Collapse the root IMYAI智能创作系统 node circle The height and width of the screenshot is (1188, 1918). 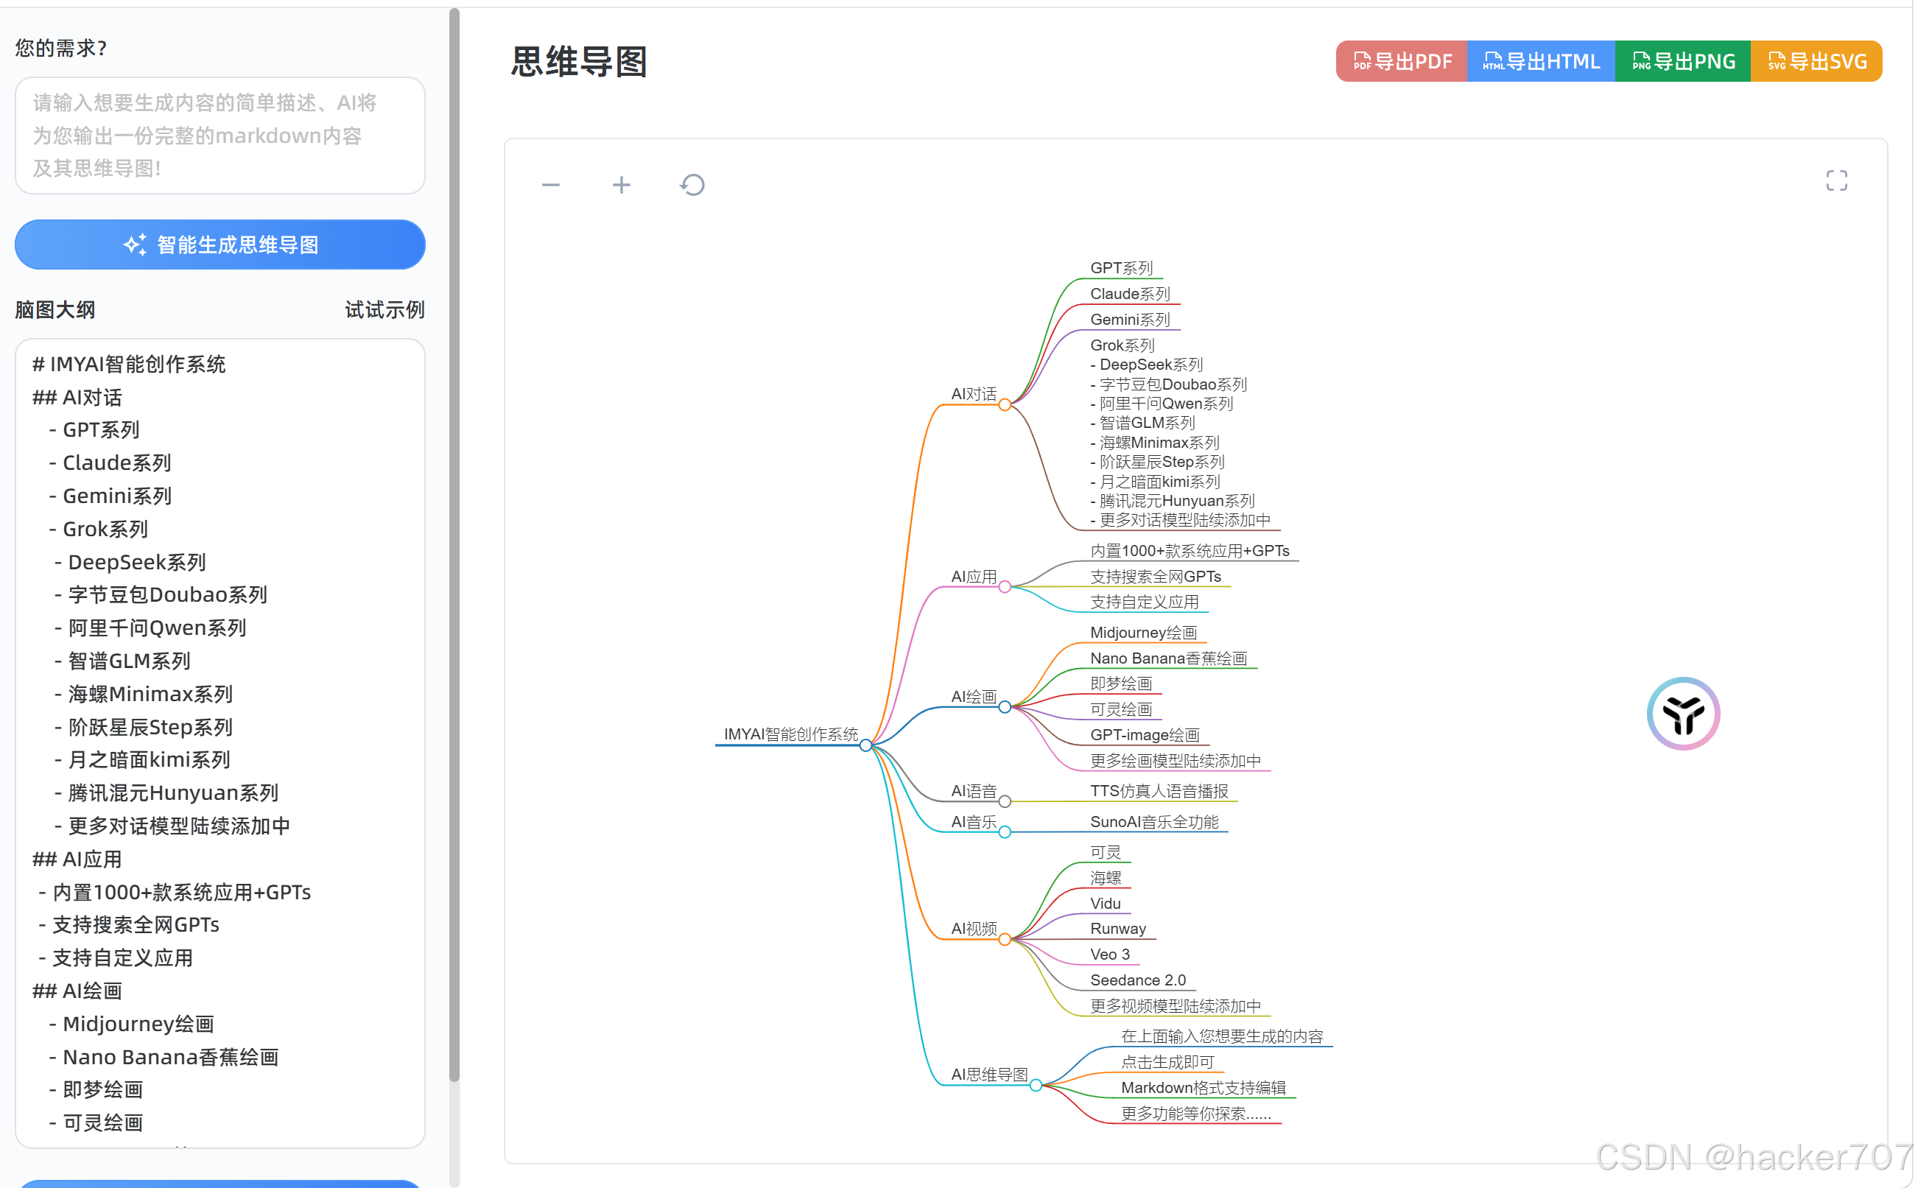tap(865, 745)
